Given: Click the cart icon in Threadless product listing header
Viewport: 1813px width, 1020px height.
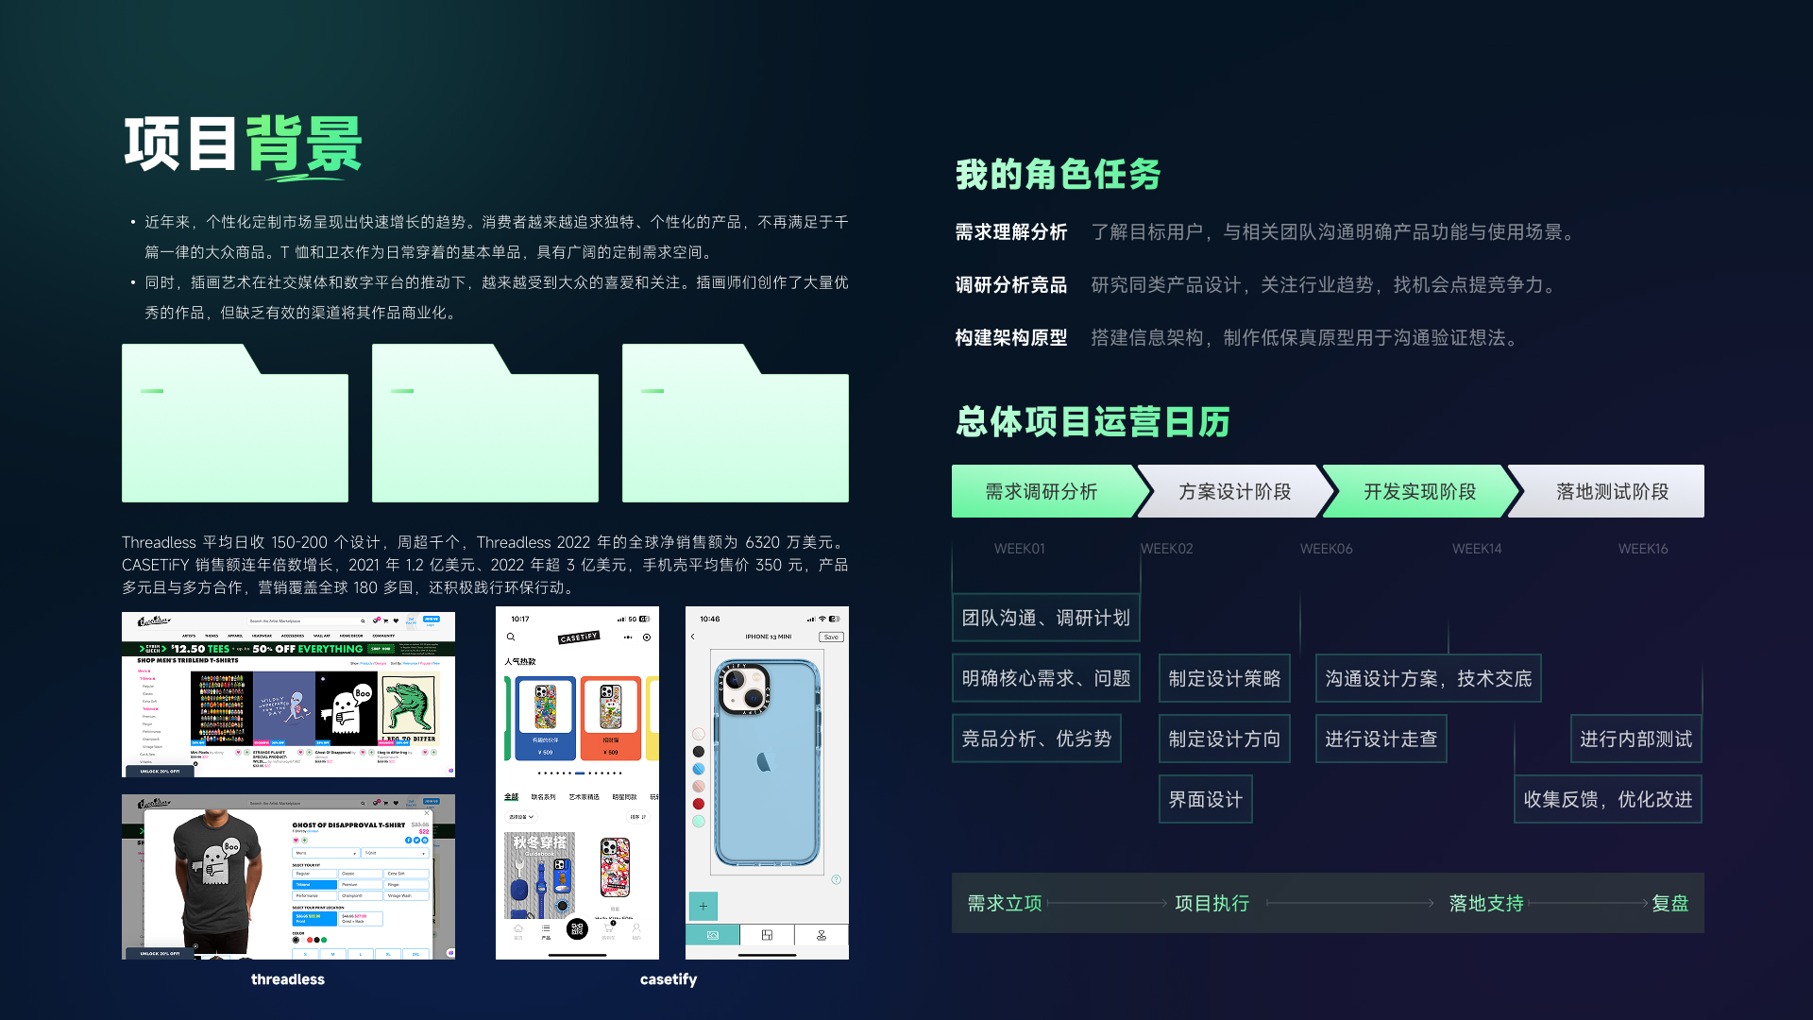Looking at the screenshot, I should pyautogui.click(x=385, y=621).
